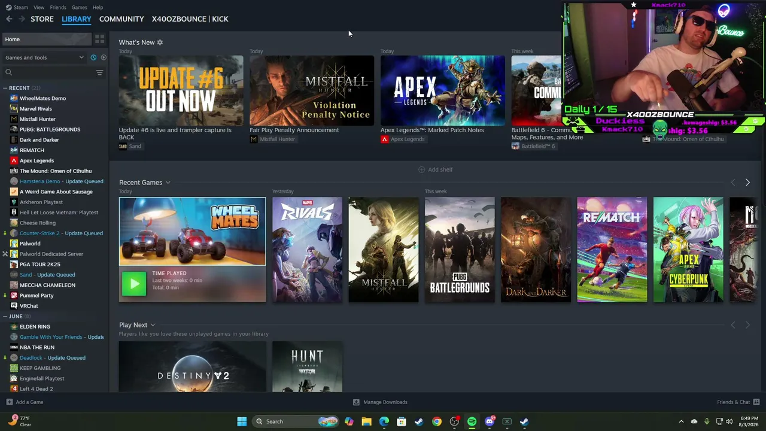
Task: Click the library search magnifier icon
Action: tap(8, 72)
